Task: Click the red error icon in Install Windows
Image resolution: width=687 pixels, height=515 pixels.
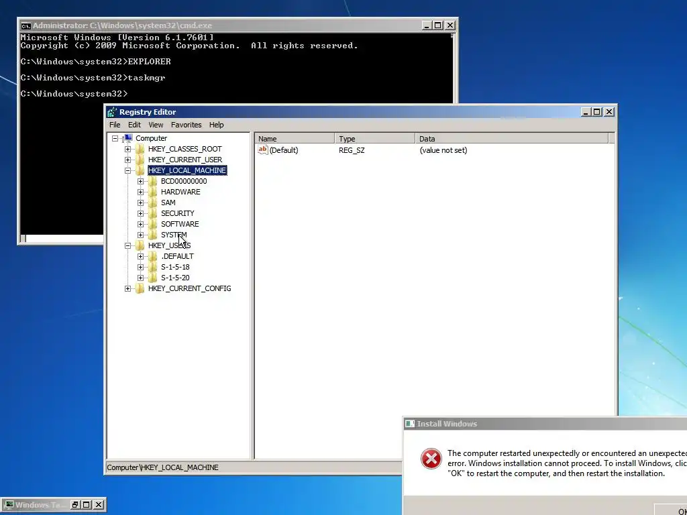Action: point(431,459)
